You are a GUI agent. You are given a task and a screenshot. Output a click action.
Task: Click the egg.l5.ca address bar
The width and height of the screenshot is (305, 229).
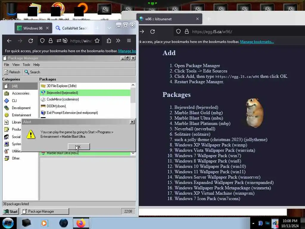coord(239,32)
